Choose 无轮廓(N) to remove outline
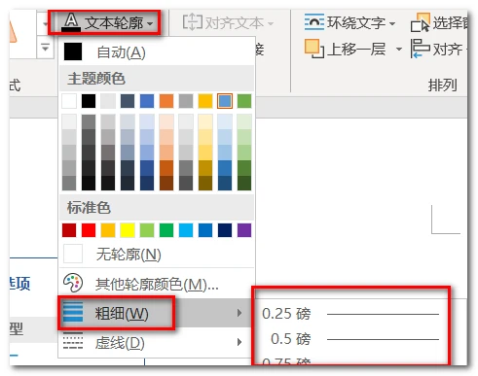This screenshot has height=376, width=478. (157, 254)
